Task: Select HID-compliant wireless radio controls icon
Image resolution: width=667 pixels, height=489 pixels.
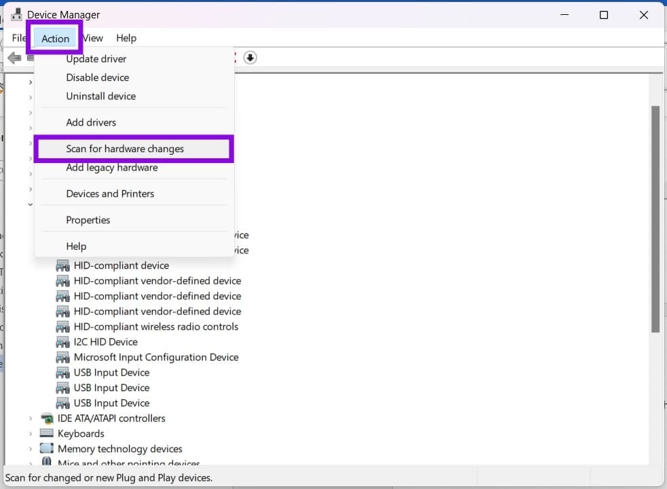Action: 62,327
